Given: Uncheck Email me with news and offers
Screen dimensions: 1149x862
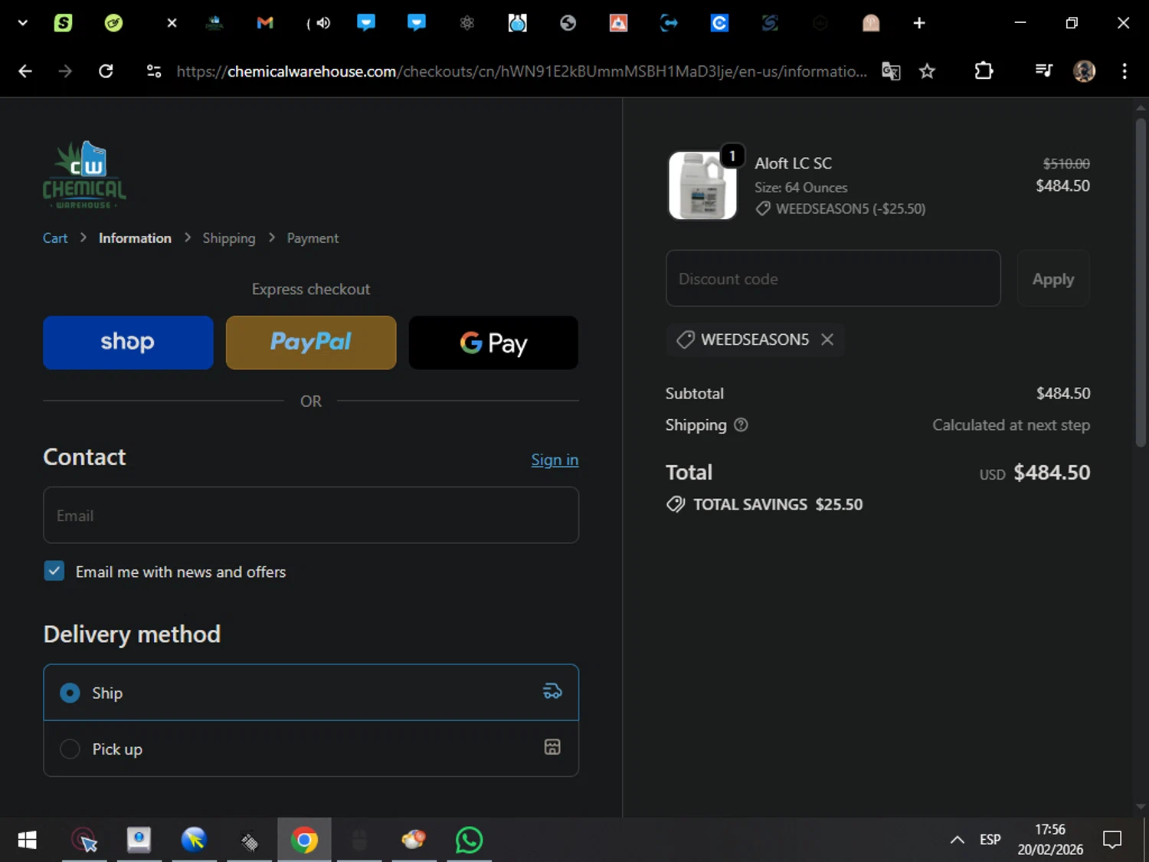Looking at the screenshot, I should click(x=54, y=571).
